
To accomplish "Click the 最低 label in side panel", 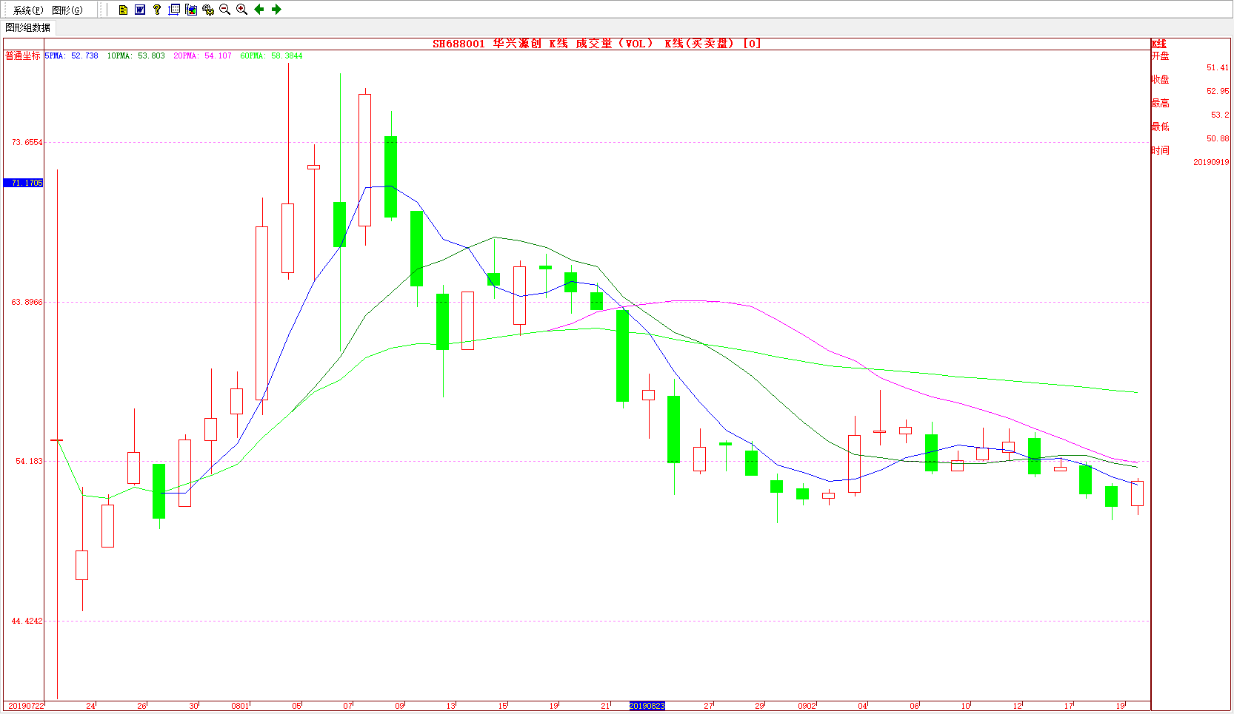I will point(1160,127).
